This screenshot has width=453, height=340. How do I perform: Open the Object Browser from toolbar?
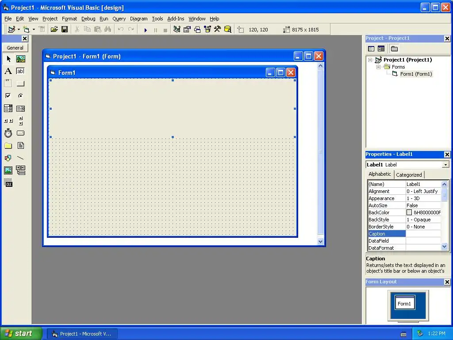pos(207,30)
